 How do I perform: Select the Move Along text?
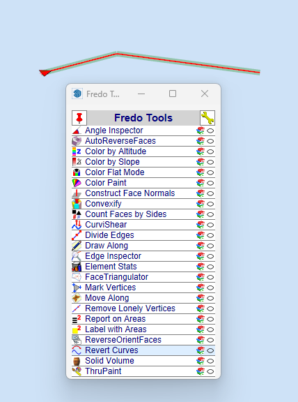107,298
